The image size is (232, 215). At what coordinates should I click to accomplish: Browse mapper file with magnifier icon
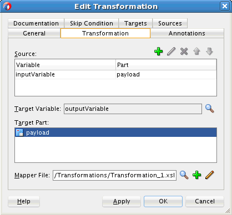pos(184,175)
